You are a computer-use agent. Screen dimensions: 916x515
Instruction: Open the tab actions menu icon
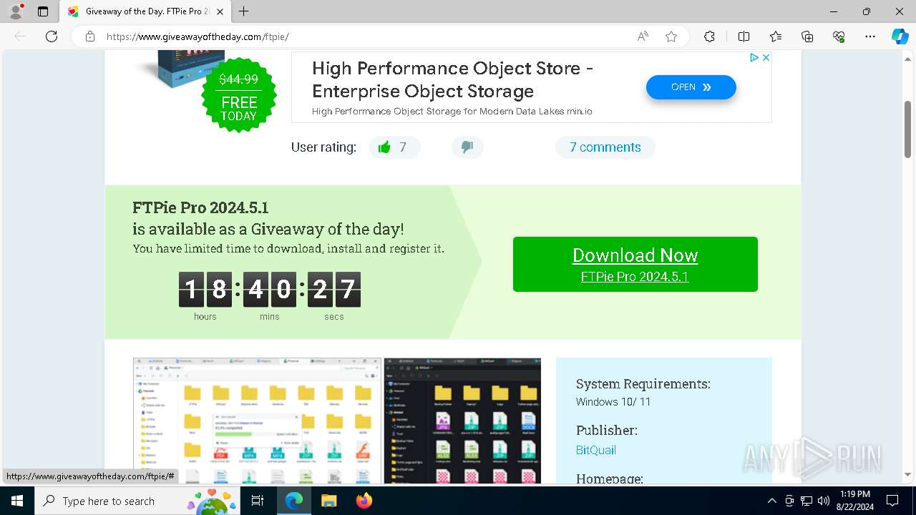point(43,11)
